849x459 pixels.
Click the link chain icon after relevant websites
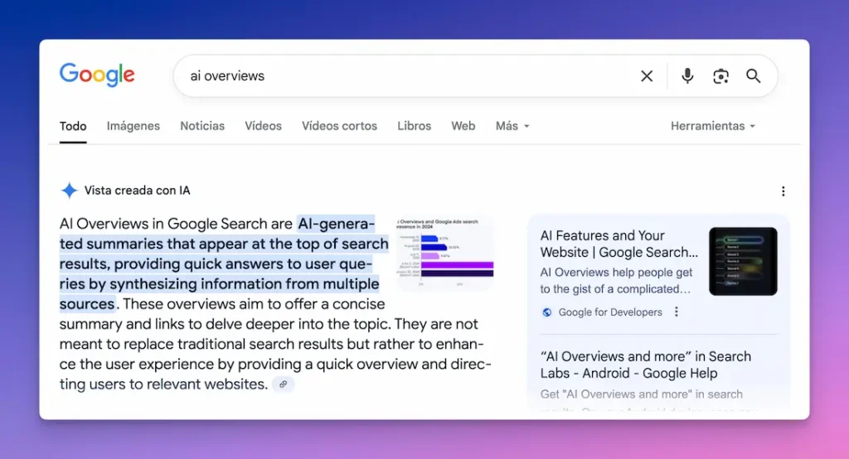pyautogui.click(x=284, y=384)
